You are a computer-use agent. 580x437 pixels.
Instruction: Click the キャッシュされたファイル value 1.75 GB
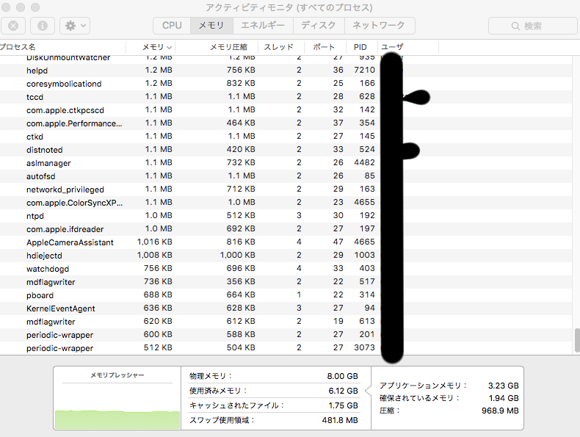tap(343, 405)
